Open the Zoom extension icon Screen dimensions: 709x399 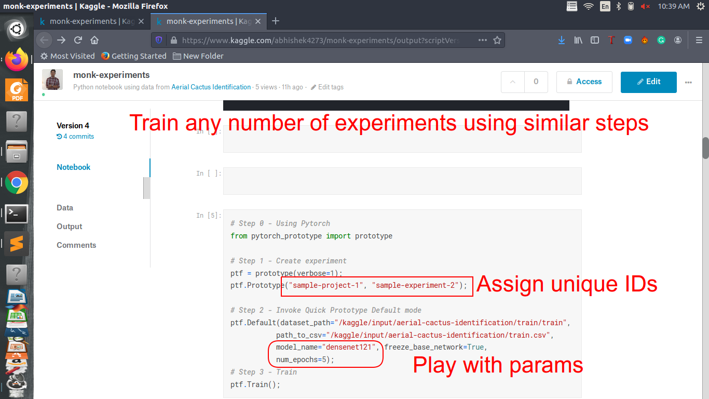tap(628, 40)
